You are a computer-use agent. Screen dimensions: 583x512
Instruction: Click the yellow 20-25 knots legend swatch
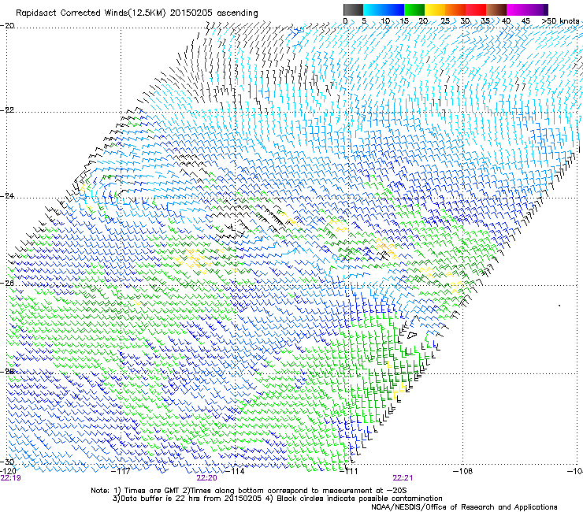(435, 9)
